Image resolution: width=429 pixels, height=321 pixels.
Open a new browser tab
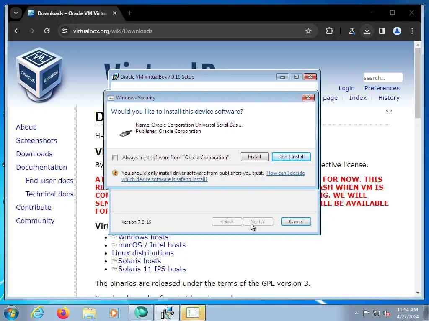pyautogui.click(x=130, y=13)
